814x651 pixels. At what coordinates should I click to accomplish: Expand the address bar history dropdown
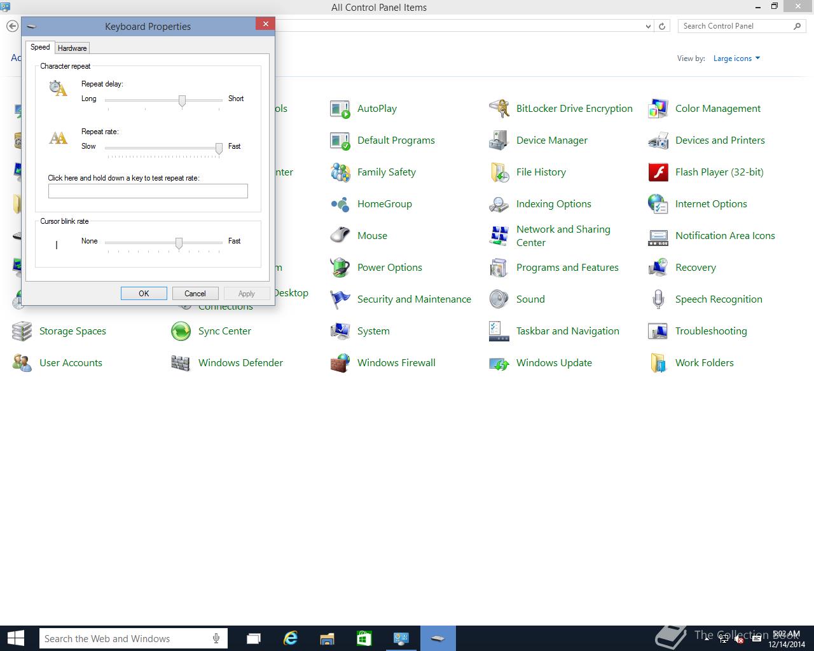(648, 26)
